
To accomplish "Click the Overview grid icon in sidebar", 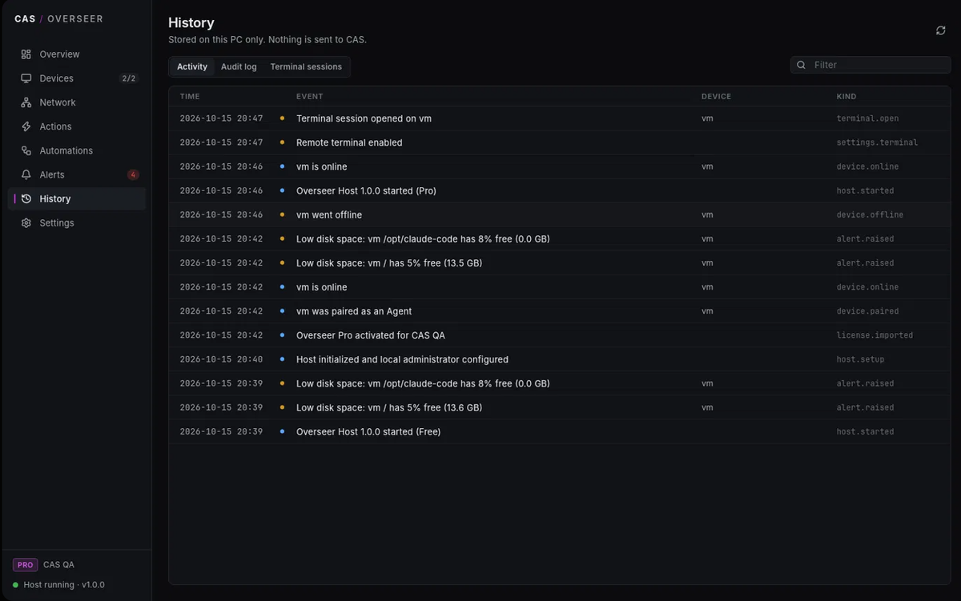I will tap(26, 54).
